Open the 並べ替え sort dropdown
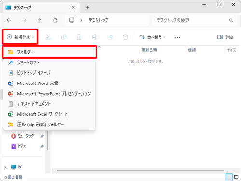 coord(152,37)
